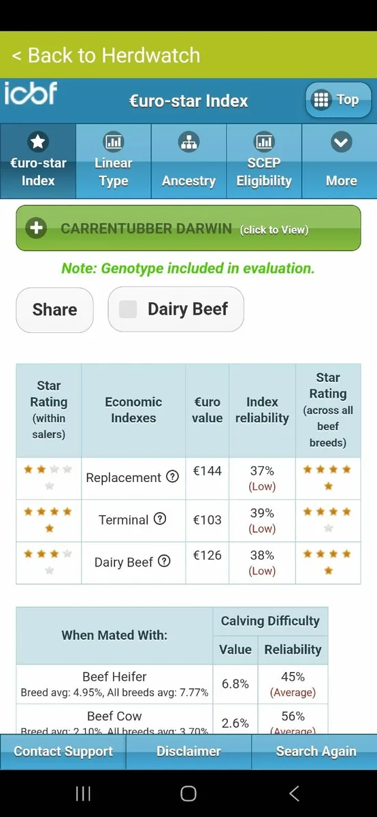This screenshot has height=817, width=377.
Task: Expand the More dropdown menu
Action: [x=340, y=161]
